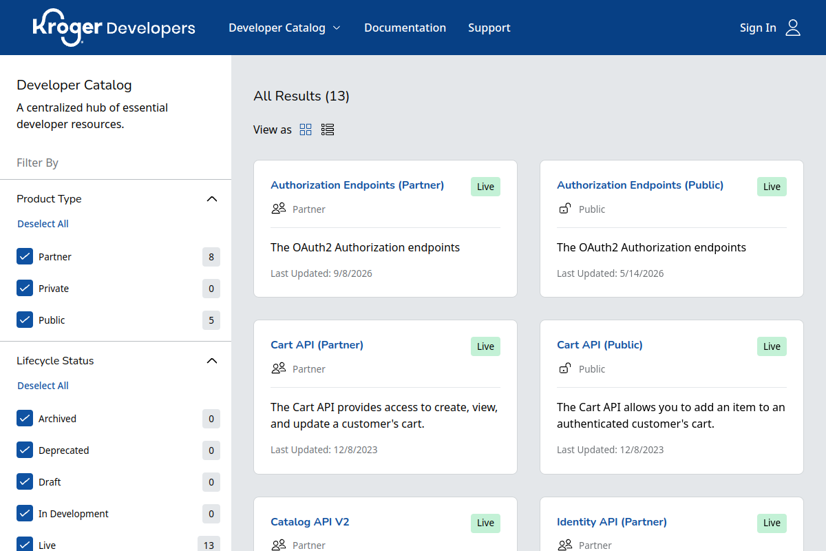Click partner icon on Catalog API V2 card
826x551 pixels.
[278, 545]
